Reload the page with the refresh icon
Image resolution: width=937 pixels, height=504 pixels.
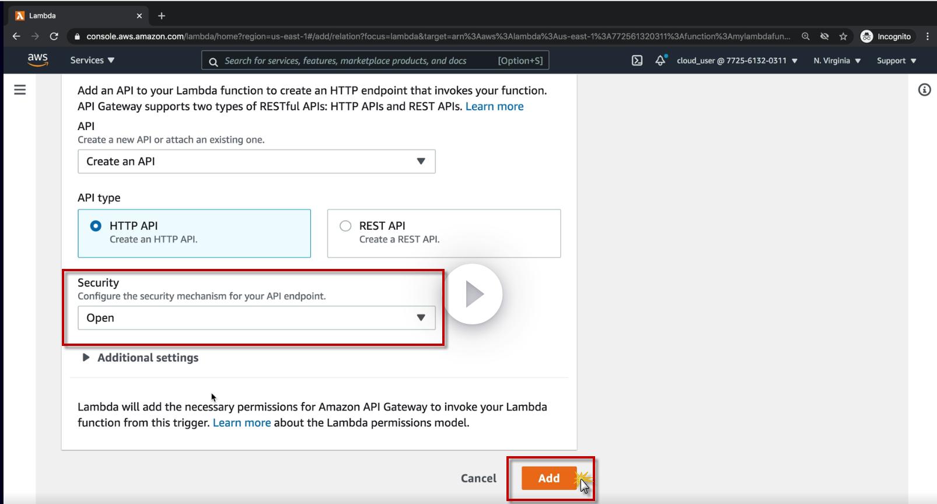[54, 36]
